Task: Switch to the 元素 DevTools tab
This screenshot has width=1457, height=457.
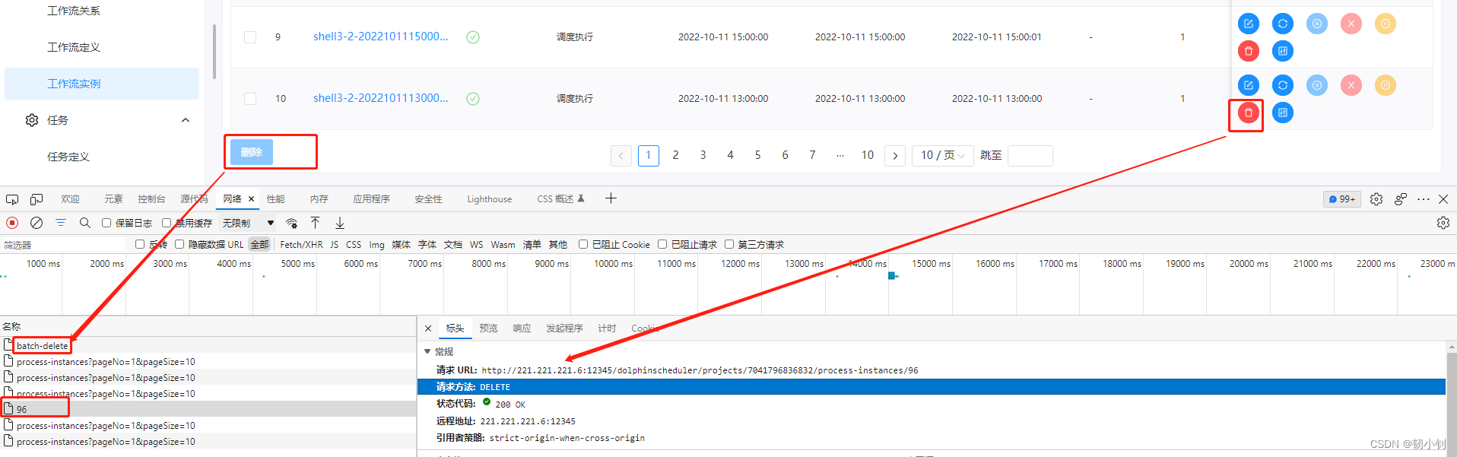Action: tap(113, 199)
